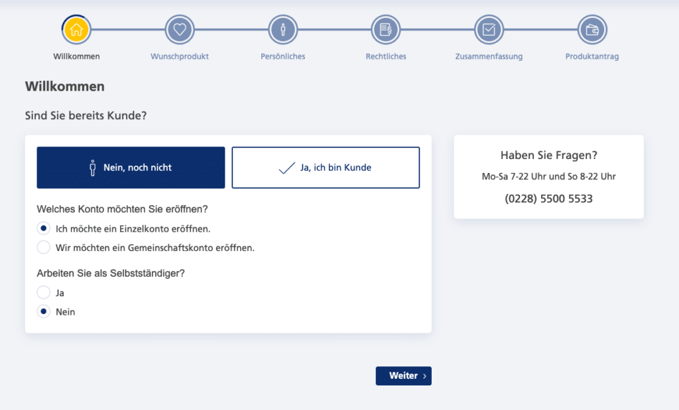The height and width of the screenshot is (410, 679).
Task: Click the 'Nein, noch nicht' button
Action: pos(131,168)
